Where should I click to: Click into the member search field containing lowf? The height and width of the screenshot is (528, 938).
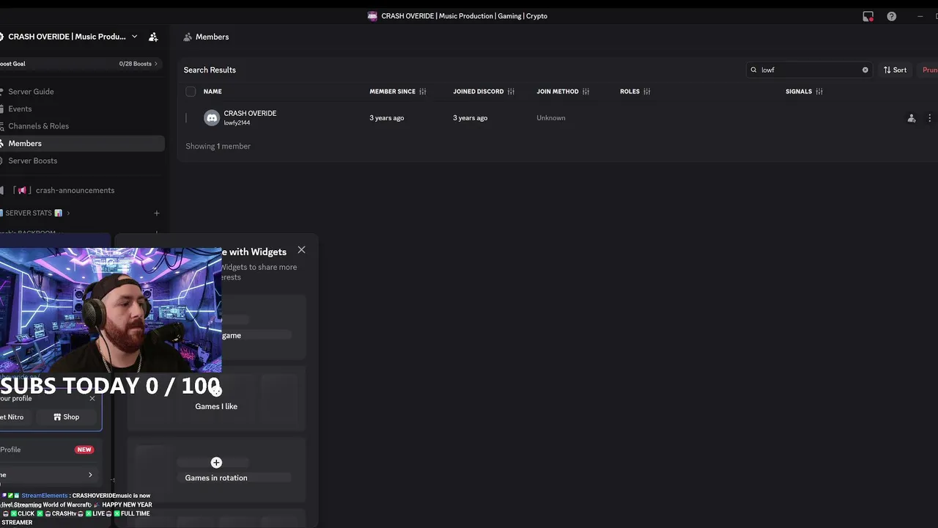809,70
